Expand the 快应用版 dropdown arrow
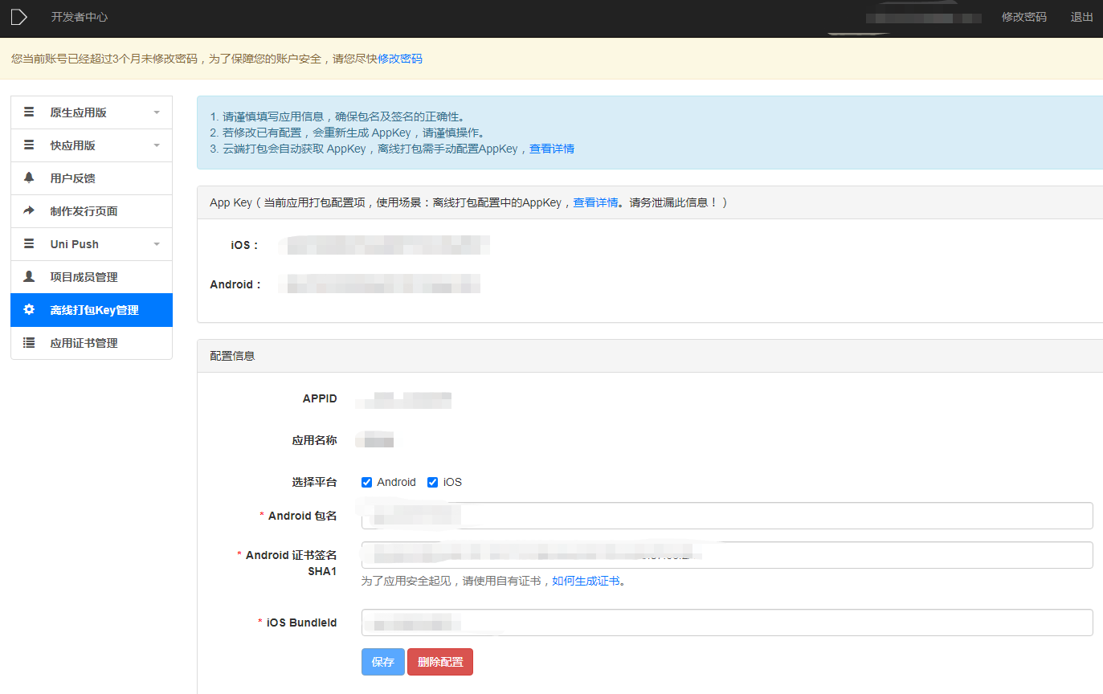1103x694 pixels. (x=157, y=145)
